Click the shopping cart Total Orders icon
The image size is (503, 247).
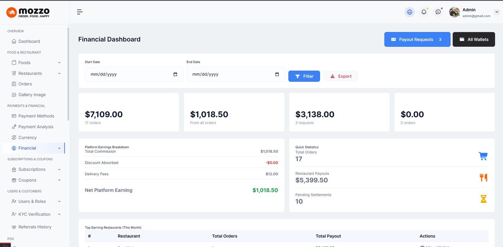[483, 156]
